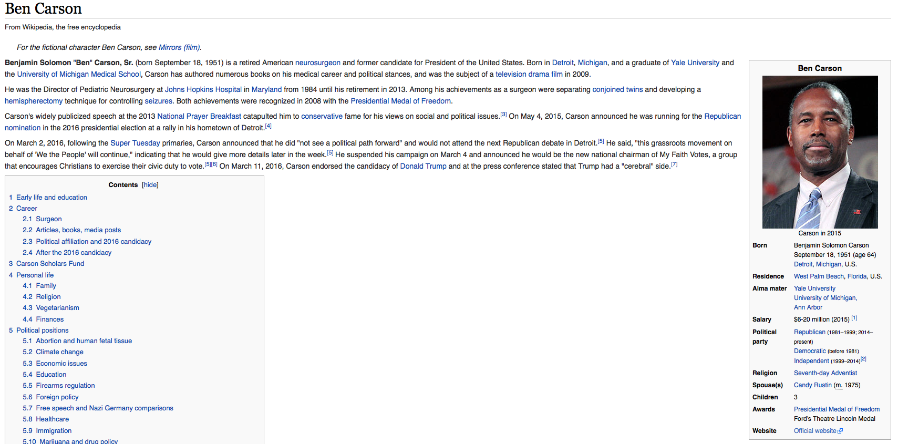The height and width of the screenshot is (444, 898).
Task: Open the seizures link
Action: click(159, 101)
